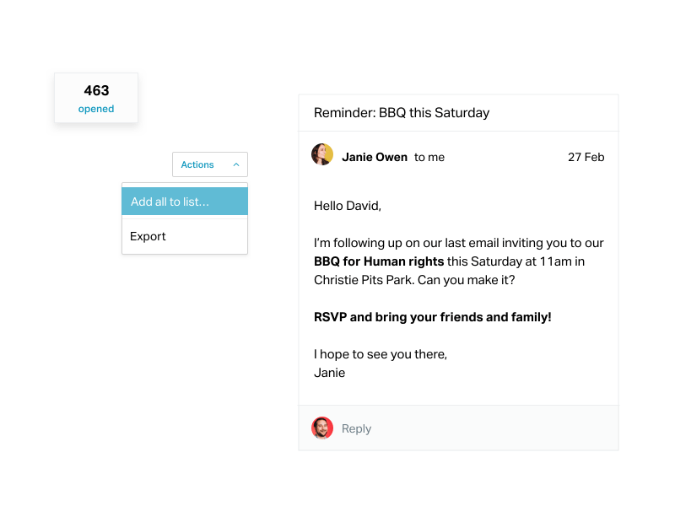Image resolution: width=675 pixels, height=506 pixels.
Task: Click the blue highlighted menu bar
Action: 184,201
